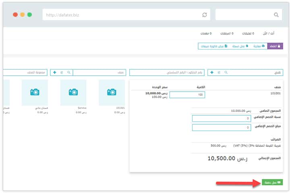Click the quantity field showing 100
Screen dimensions: 292x195
click(x=187, y=95)
